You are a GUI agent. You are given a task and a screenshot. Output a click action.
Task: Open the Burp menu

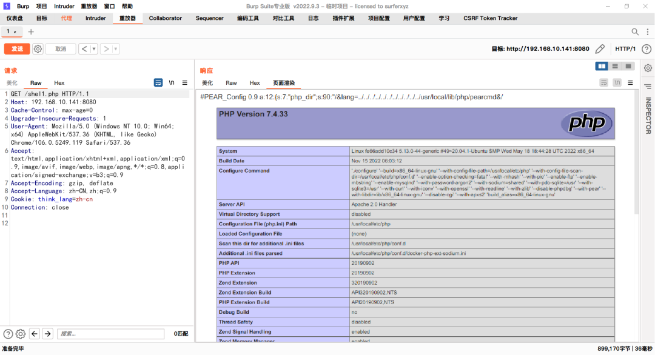(x=23, y=6)
